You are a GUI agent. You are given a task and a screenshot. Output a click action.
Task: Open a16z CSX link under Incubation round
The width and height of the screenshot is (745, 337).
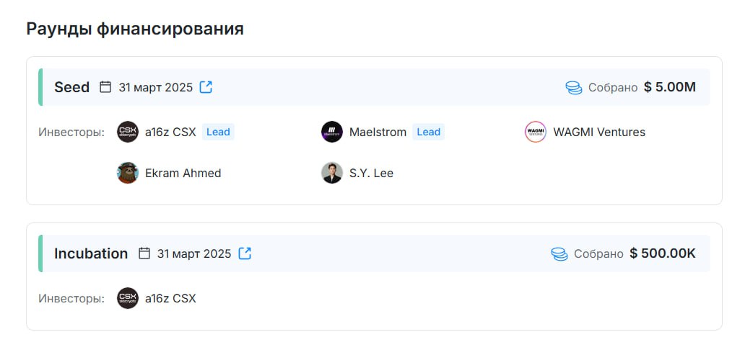pyautogui.click(x=170, y=299)
